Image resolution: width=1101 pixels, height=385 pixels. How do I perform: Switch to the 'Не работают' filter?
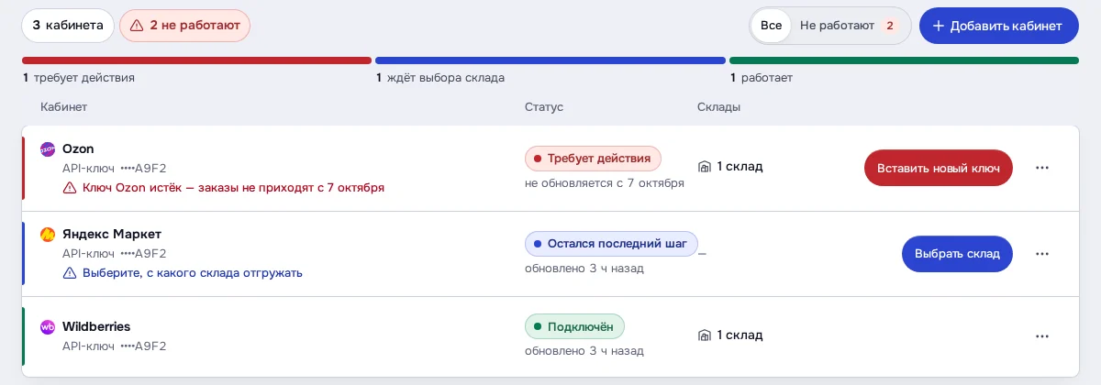pyautogui.click(x=850, y=26)
